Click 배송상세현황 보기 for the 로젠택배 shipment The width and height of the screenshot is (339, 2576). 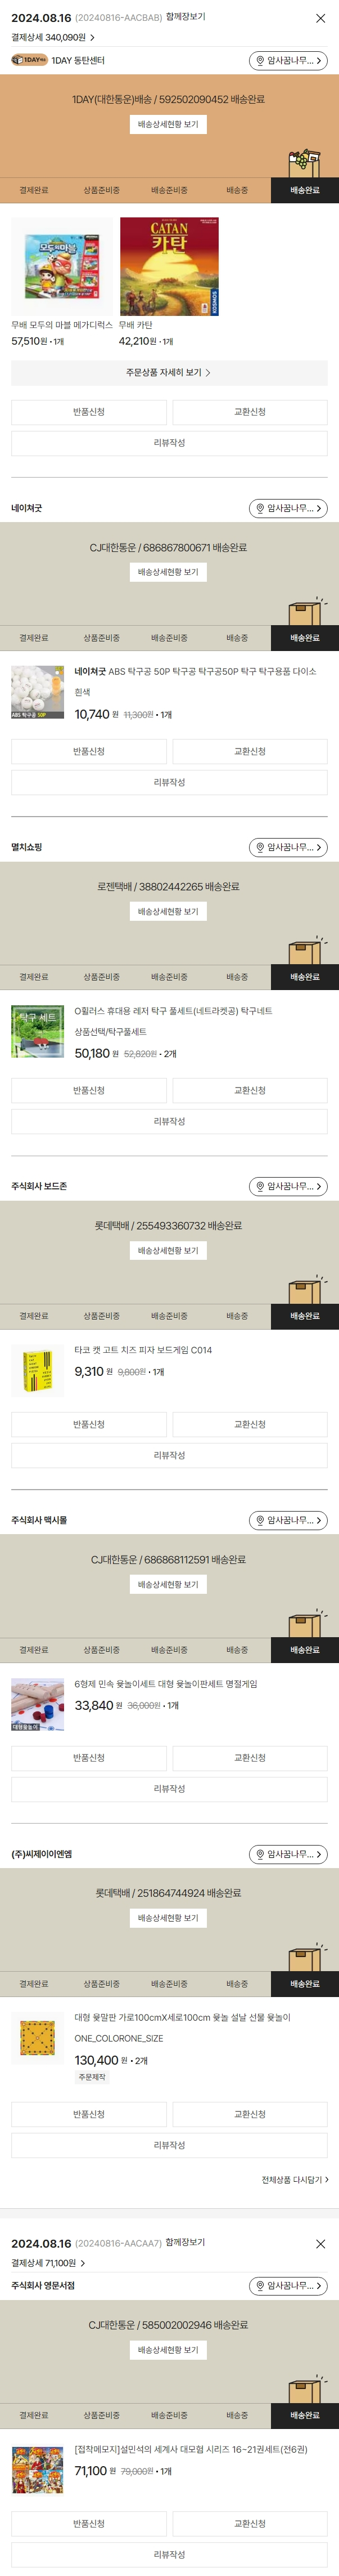click(x=169, y=912)
